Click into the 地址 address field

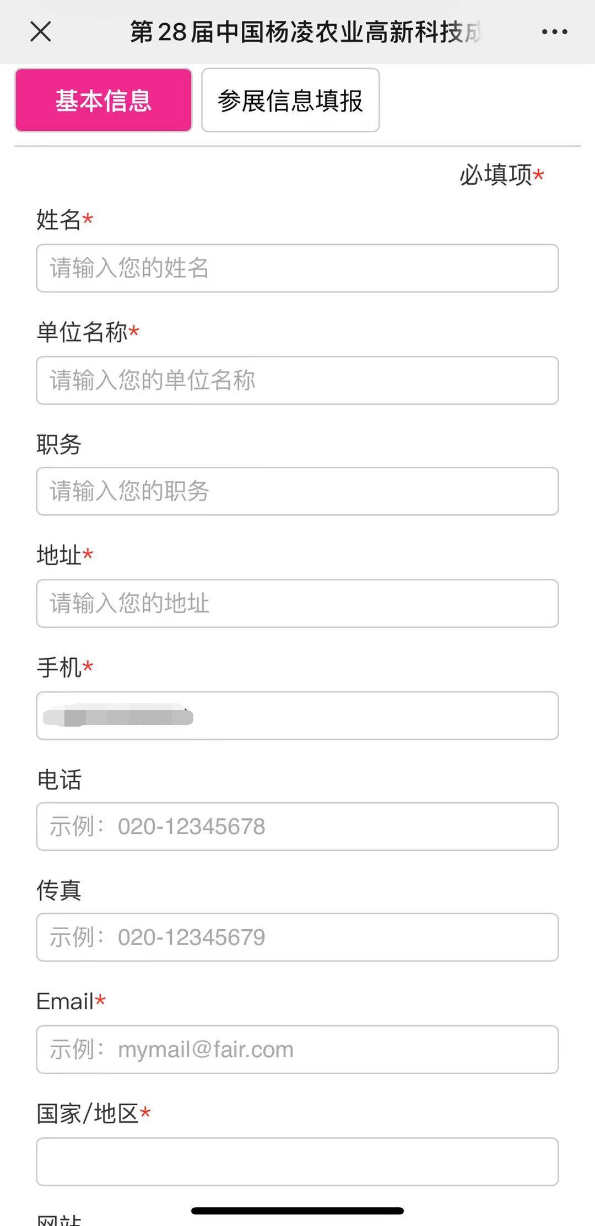297,603
